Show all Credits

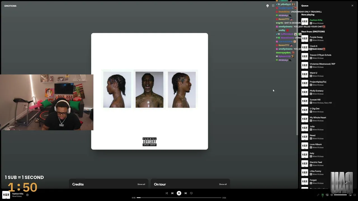click(x=141, y=184)
